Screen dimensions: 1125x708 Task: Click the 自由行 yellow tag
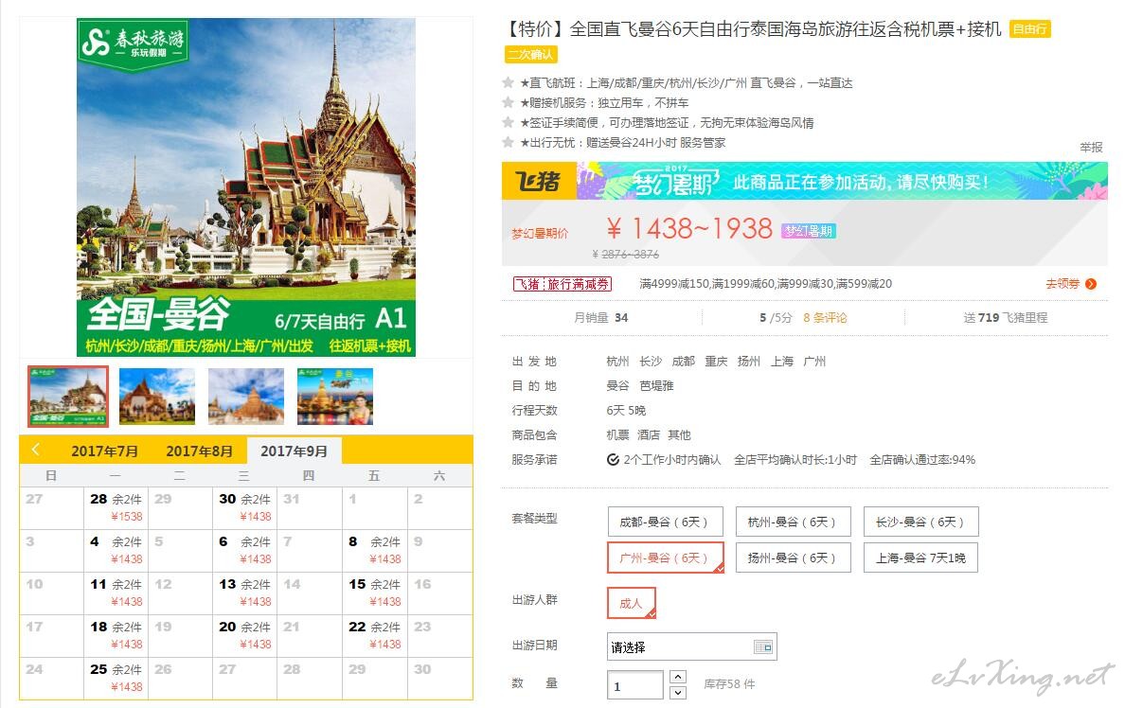[1029, 29]
